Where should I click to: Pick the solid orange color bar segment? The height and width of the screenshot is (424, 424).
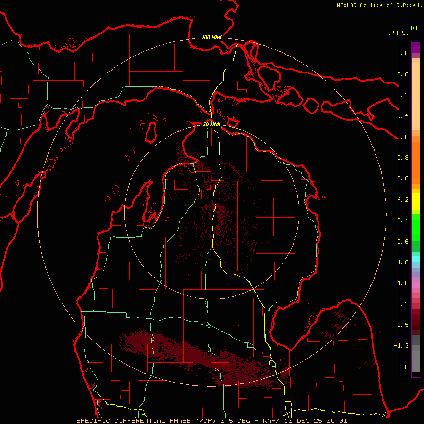[x=416, y=163]
